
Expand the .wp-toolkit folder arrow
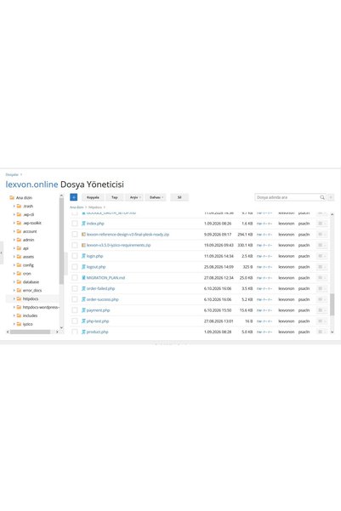pyautogui.click(x=14, y=223)
